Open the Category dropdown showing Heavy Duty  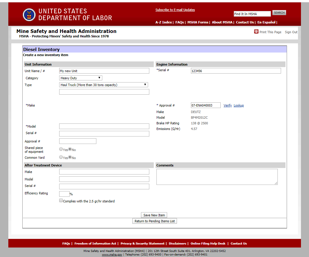[81, 78]
